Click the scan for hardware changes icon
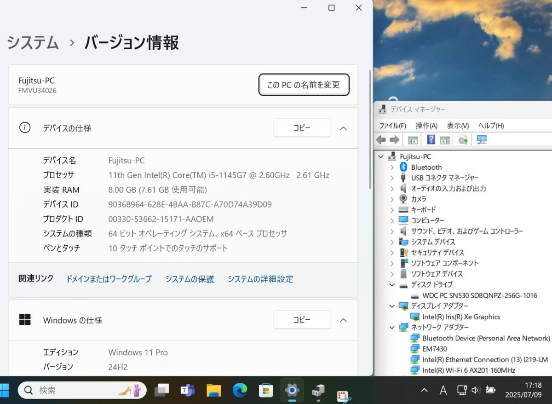 (x=482, y=139)
